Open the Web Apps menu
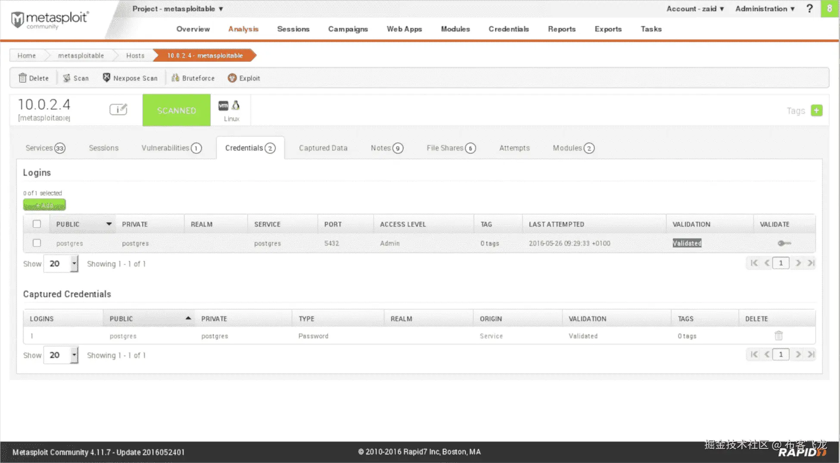 (404, 29)
